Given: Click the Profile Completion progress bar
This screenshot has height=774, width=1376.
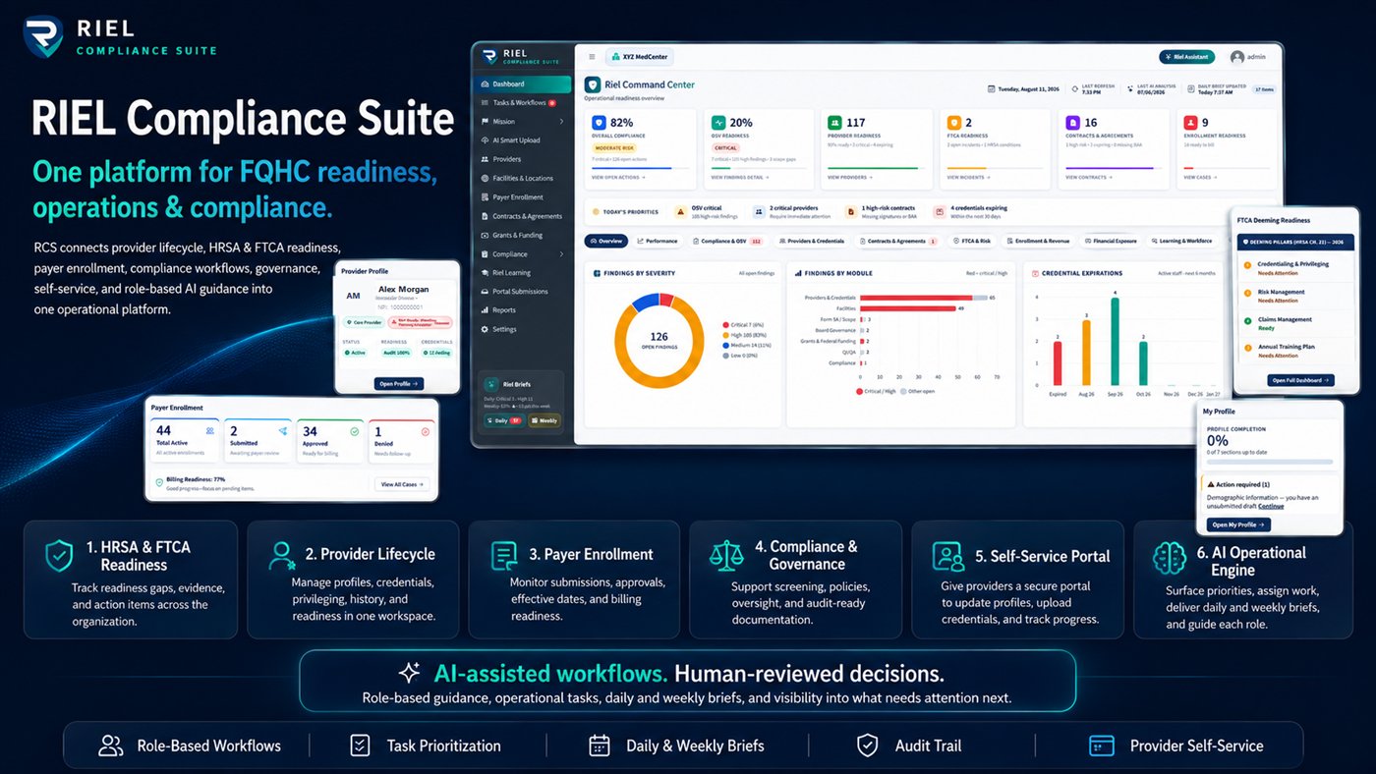Looking at the screenshot, I should click(1270, 461).
